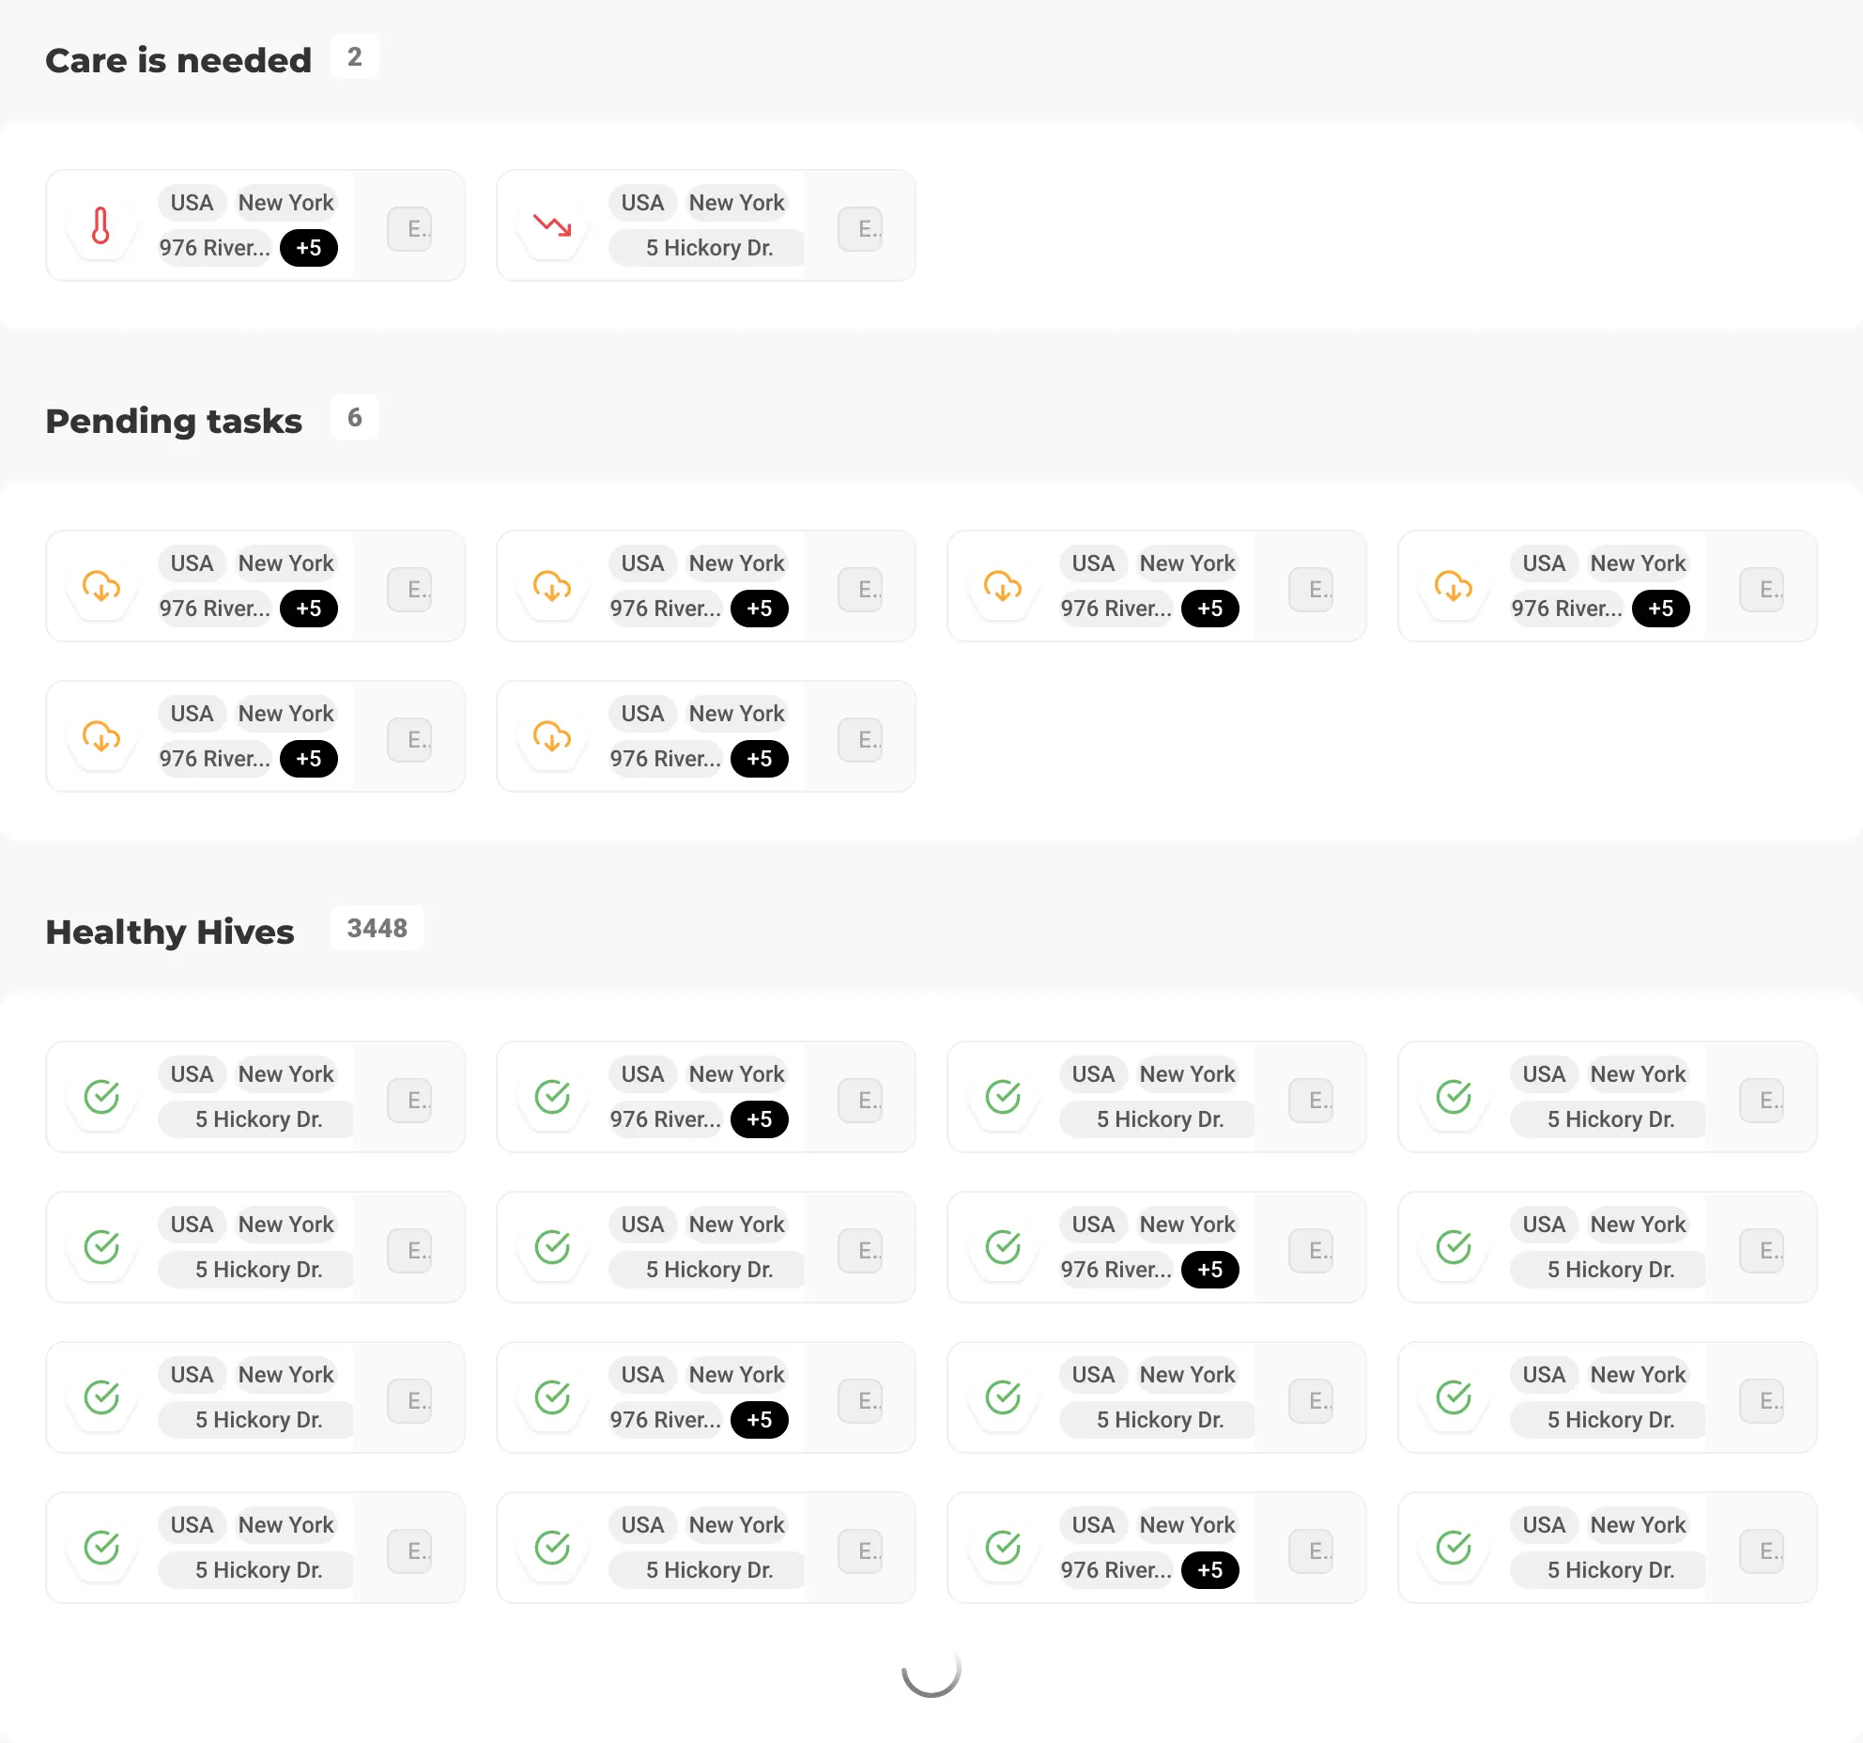Expand +5 badge on first Pending tasks card
Viewport: 1863px width, 1743px height.
point(309,609)
